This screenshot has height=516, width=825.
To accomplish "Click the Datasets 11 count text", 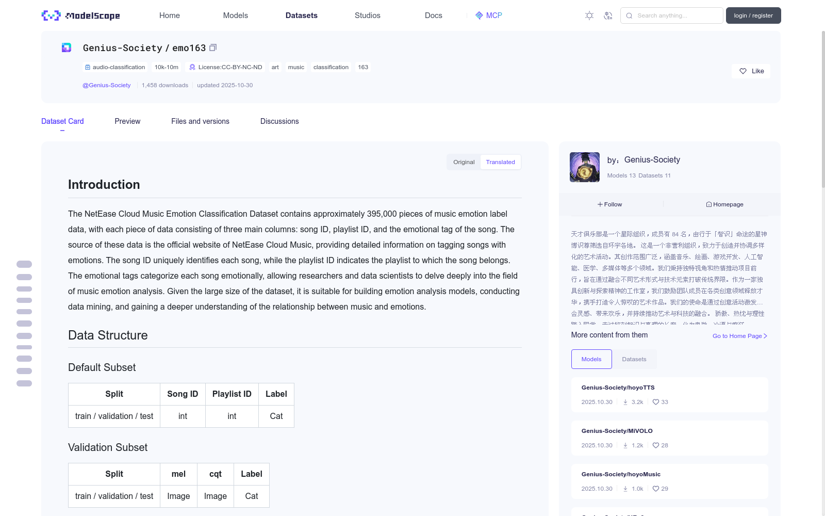I will pyautogui.click(x=655, y=175).
